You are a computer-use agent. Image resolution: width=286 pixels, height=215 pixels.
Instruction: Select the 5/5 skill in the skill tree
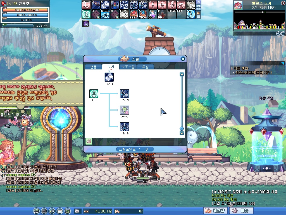tap(125, 94)
